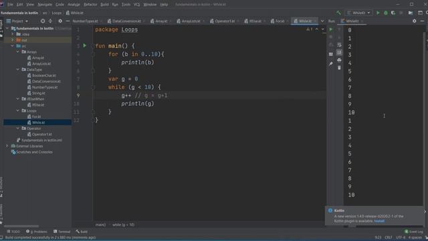Click the Loops breadcrumb in navigation bar
The width and height of the screenshot is (428, 241).
pos(56,13)
